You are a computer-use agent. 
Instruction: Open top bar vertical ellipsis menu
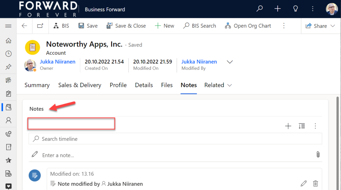313,9
